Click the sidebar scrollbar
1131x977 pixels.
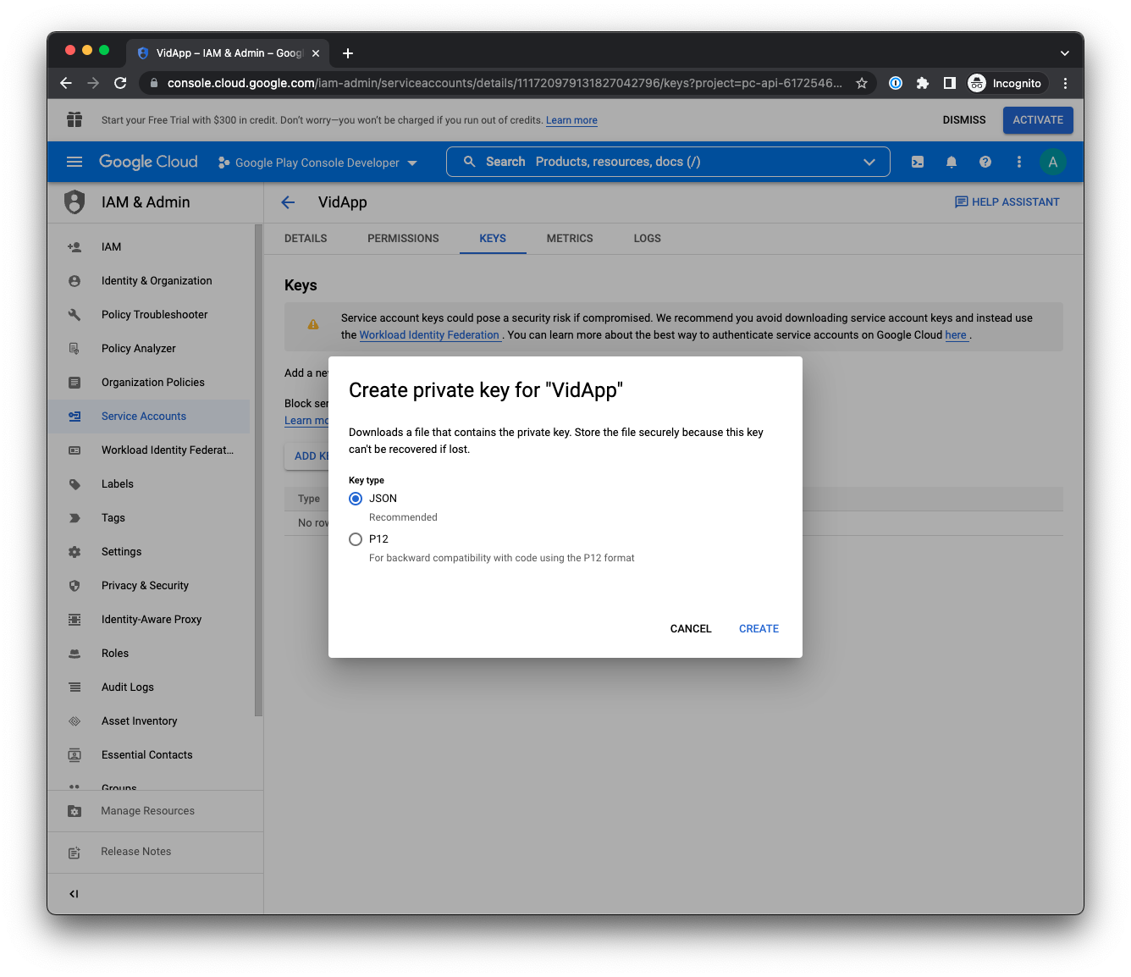point(258,470)
